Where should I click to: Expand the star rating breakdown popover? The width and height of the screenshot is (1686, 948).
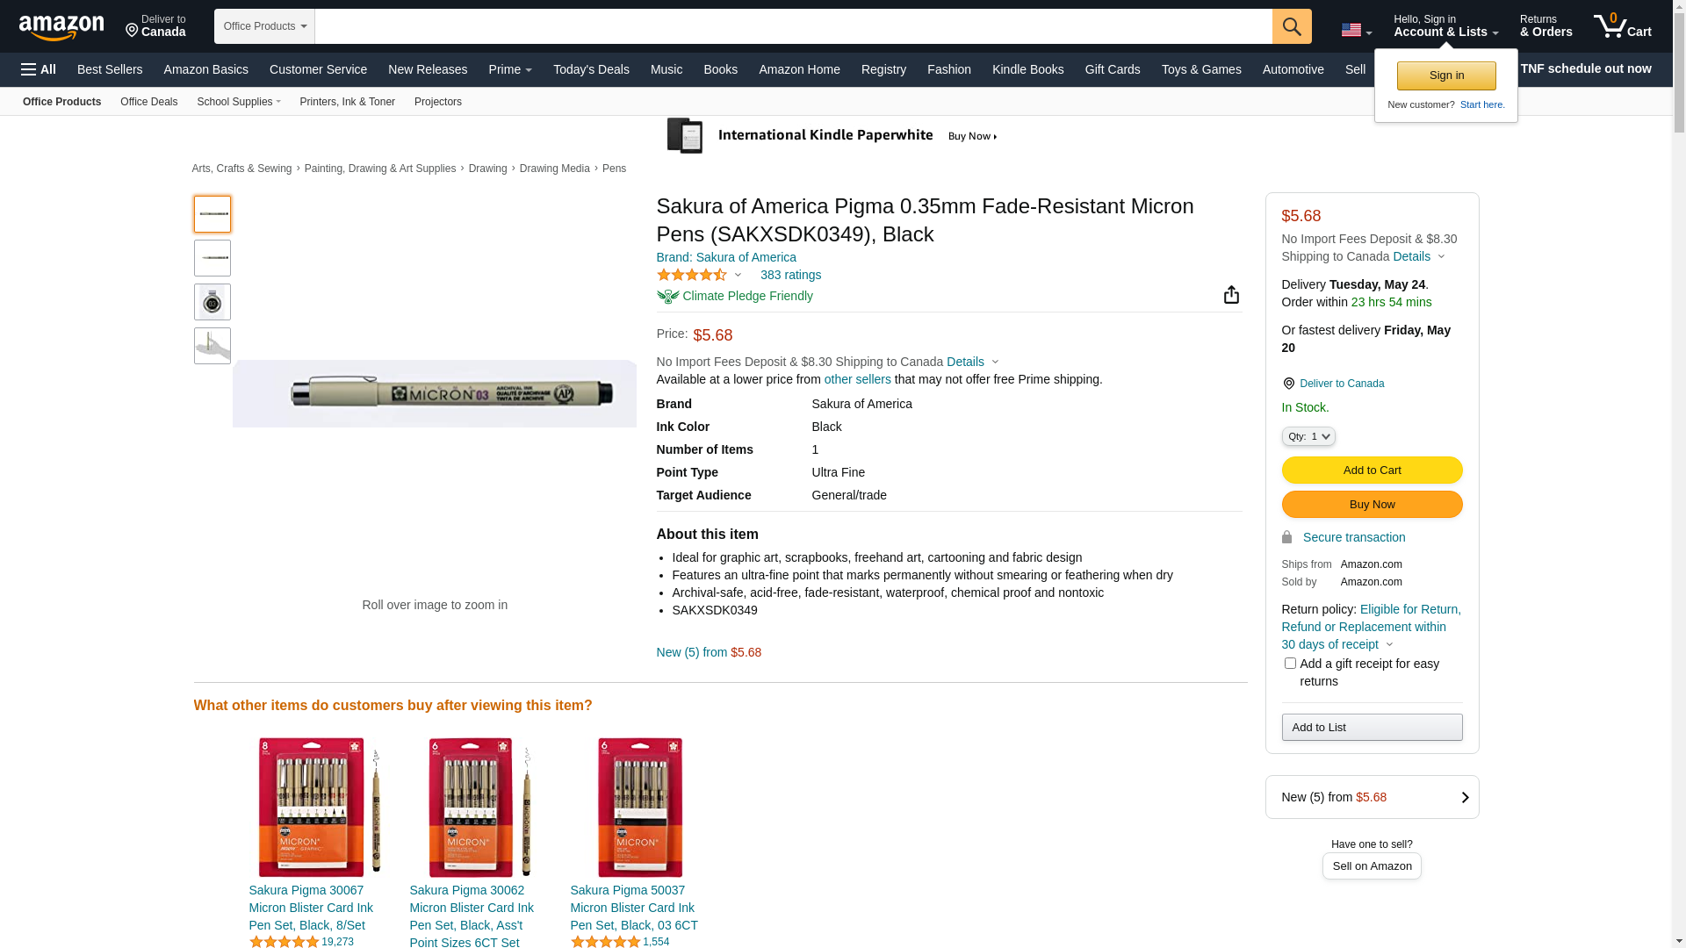pos(700,276)
